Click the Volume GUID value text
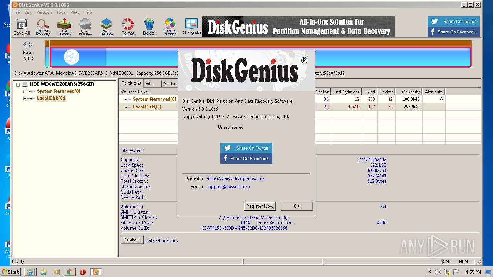The height and width of the screenshot is (277, 493). tap(244, 228)
